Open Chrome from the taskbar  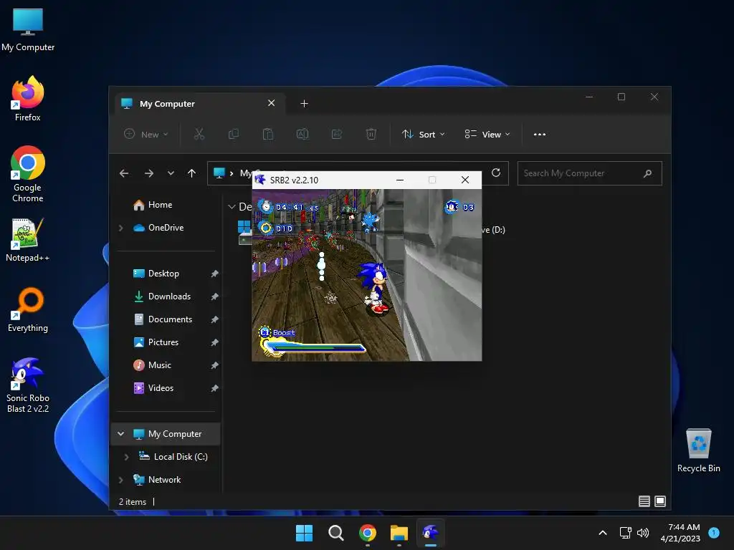(x=368, y=533)
